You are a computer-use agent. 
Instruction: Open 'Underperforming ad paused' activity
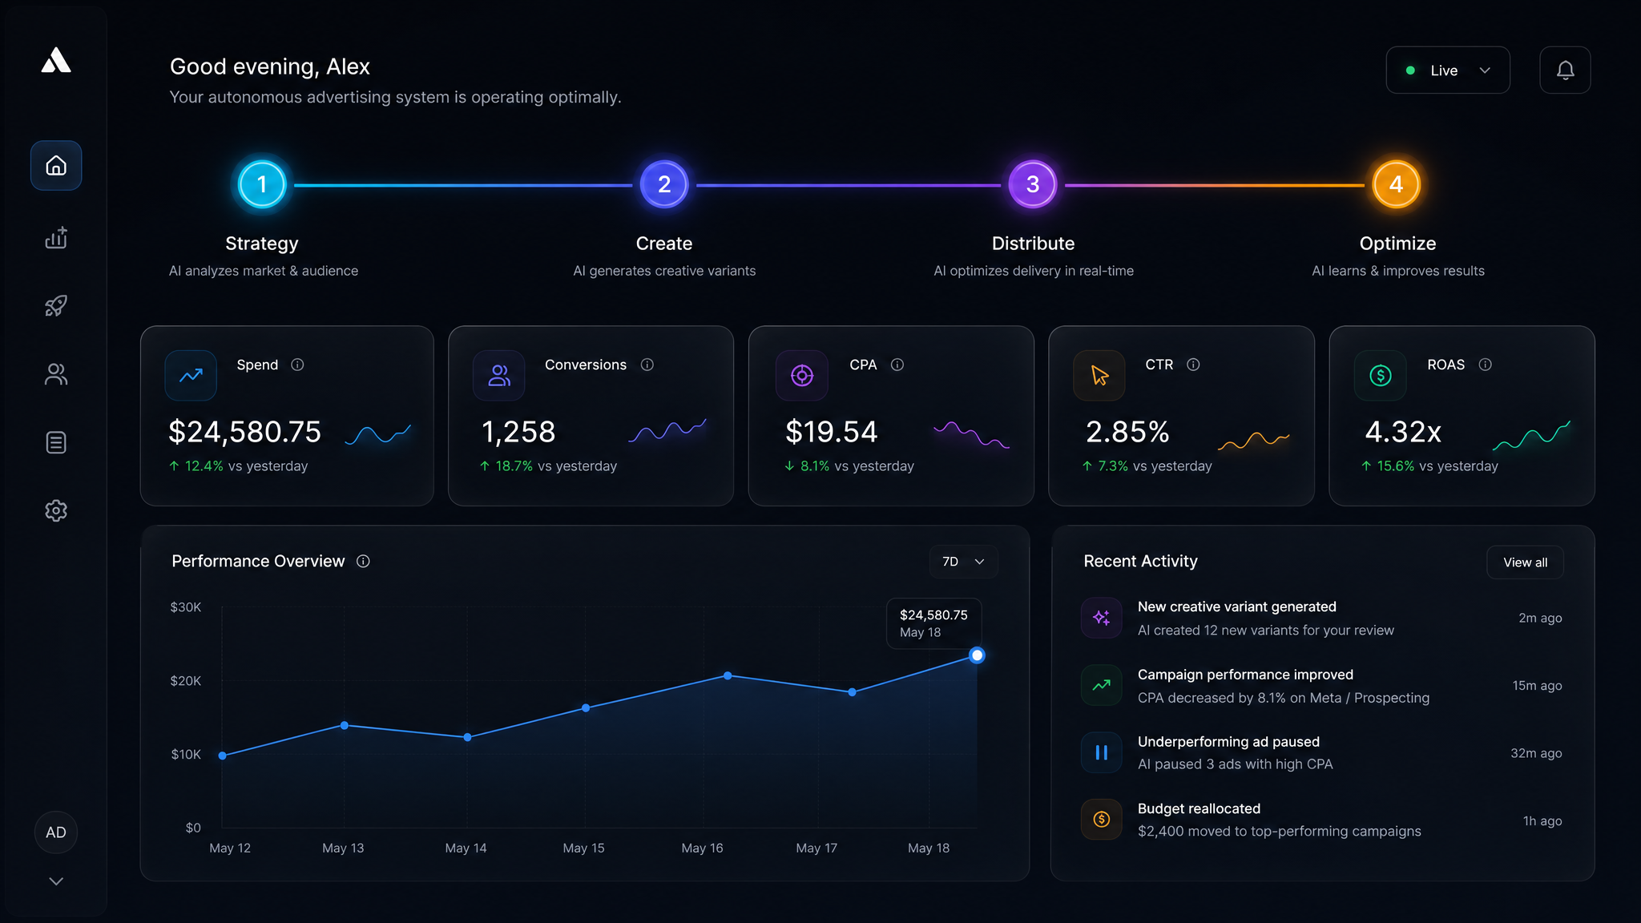point(1321,752)
